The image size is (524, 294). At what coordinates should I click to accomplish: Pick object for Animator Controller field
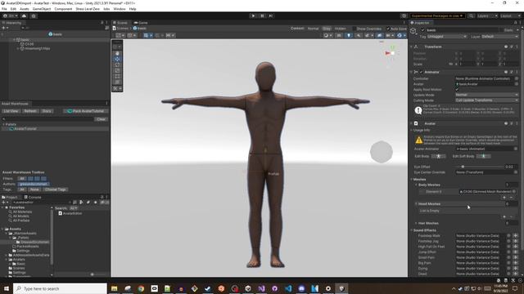517,78
